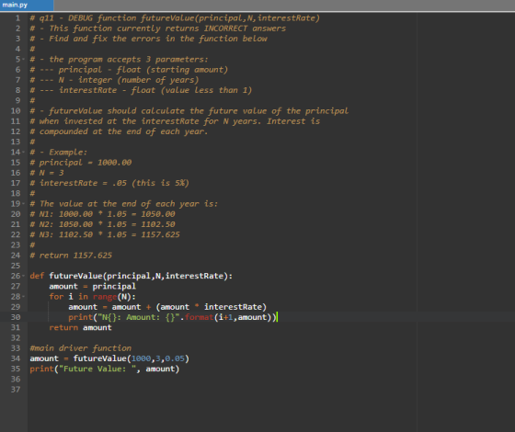Click '# N1: 1000.00 * 1.05 = 1050.00' line
The image size is (515, 432).
(102, 214)
